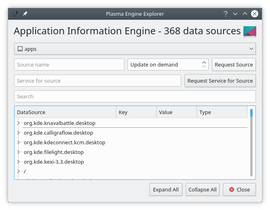The width and height of the screenshot is (270, 210).
Task: Click the Key column header
Action: click(136, 112)
